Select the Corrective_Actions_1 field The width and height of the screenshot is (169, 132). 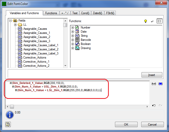point(36,62)
